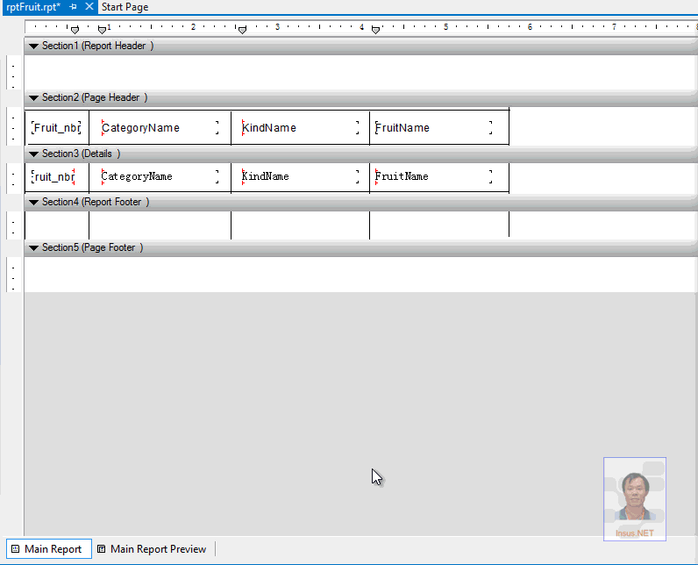Image resolution: width=698 pixels, height=565 pixels.
Task: Click ruler guideline marker past 4 inch
Action: tap(375, 30)
